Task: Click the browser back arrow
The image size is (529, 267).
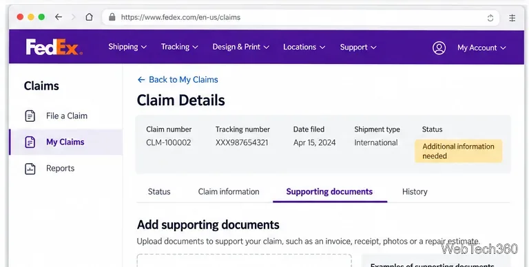Action: pyautogui.click(x=59, y=17)
